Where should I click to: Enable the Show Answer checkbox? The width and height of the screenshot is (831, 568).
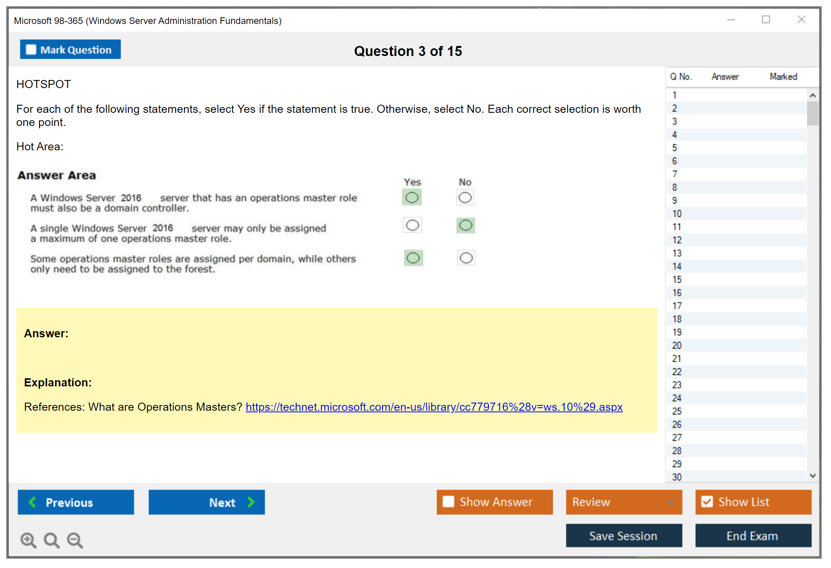click(x=448, y=502)
